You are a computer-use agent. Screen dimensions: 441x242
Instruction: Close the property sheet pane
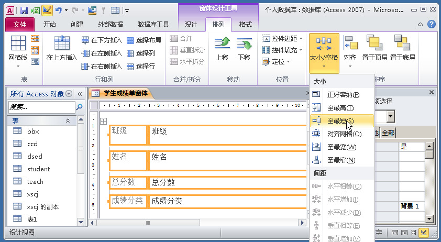432,92
